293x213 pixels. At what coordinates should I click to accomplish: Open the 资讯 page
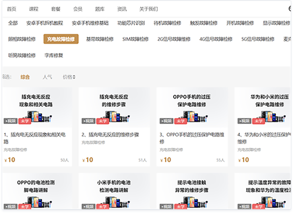pos(122,9)
